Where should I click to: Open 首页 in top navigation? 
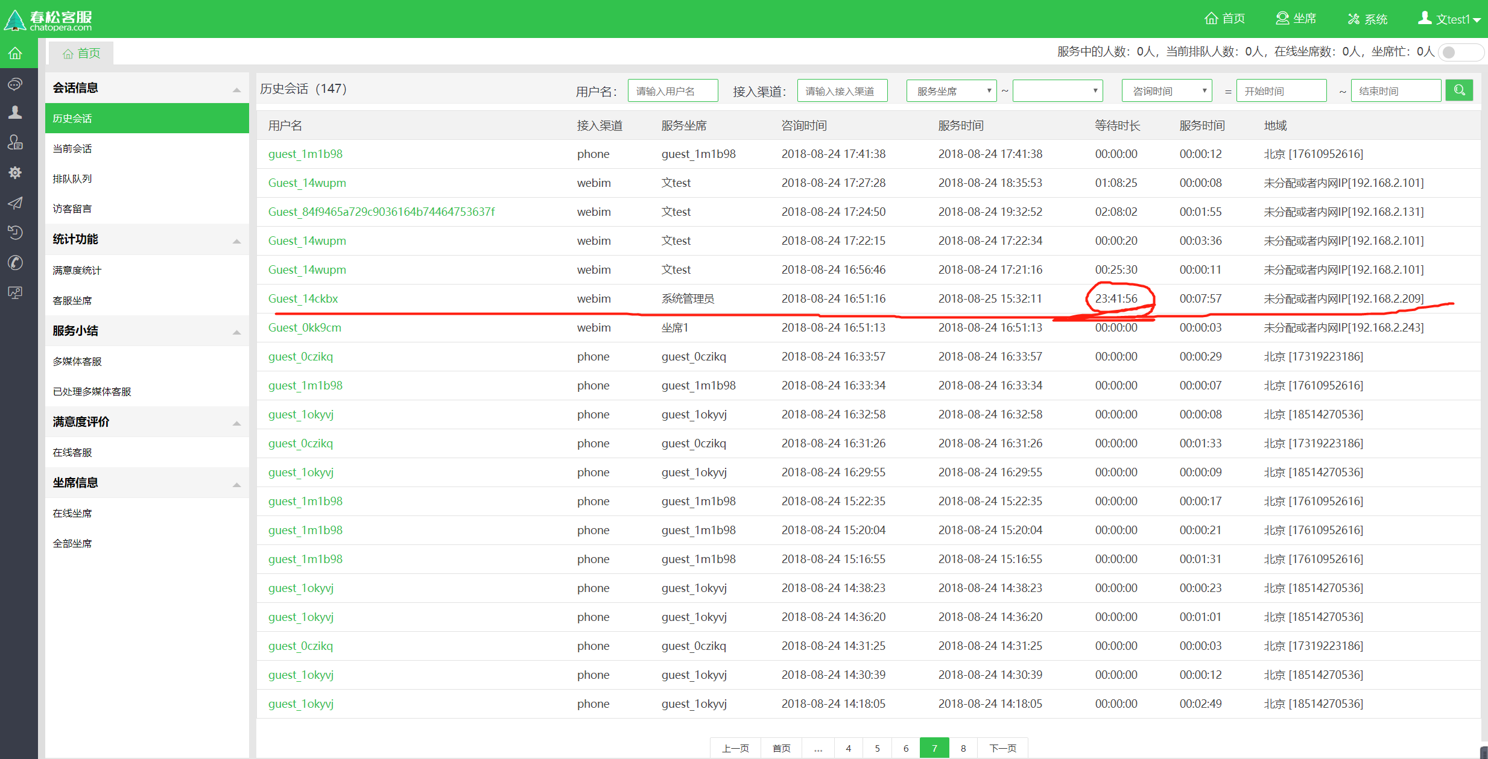(x=1224, y=19)
